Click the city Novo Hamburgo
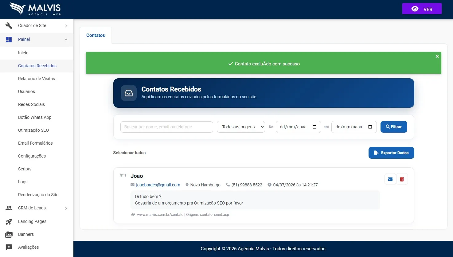This screenshot has height=257, width=453. point(205,185)
